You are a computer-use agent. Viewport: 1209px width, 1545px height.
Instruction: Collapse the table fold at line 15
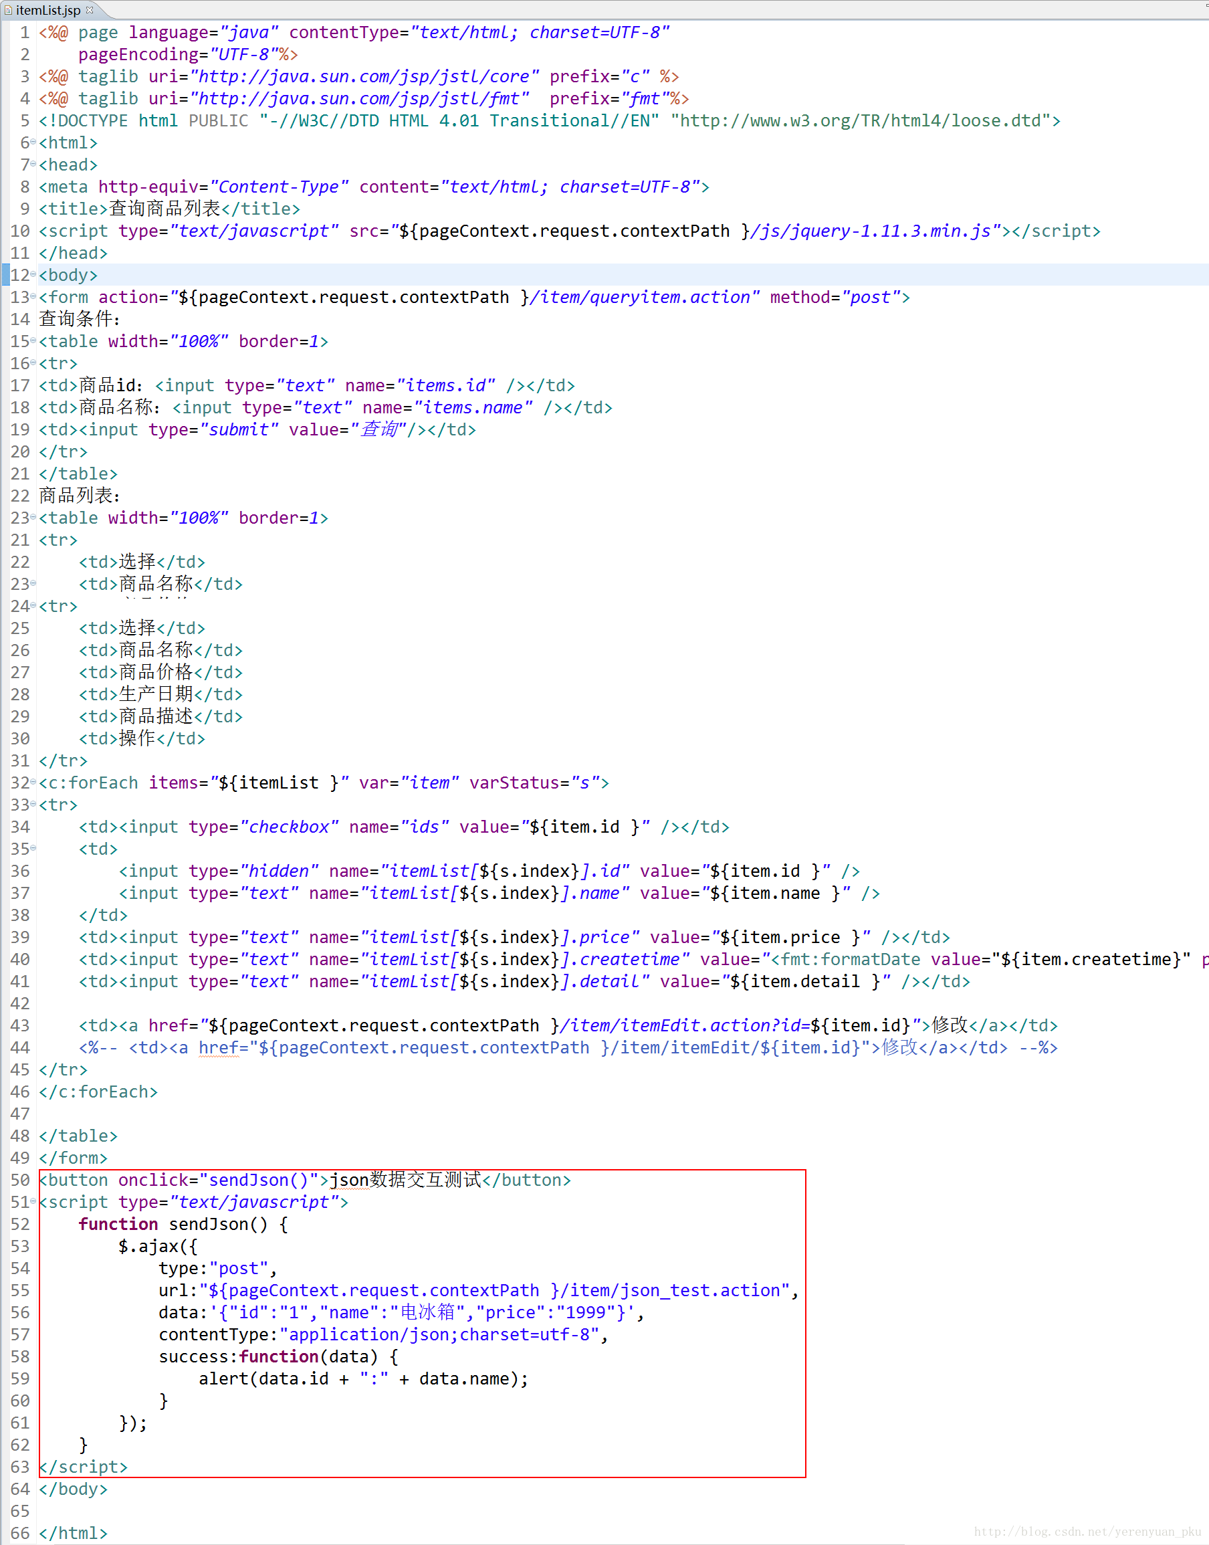pyautogui.click(x=33, y=340)
